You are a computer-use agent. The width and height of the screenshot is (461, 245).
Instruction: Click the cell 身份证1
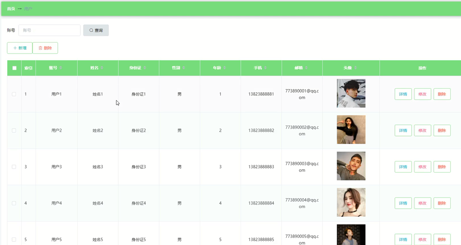(x=139, y=94)
